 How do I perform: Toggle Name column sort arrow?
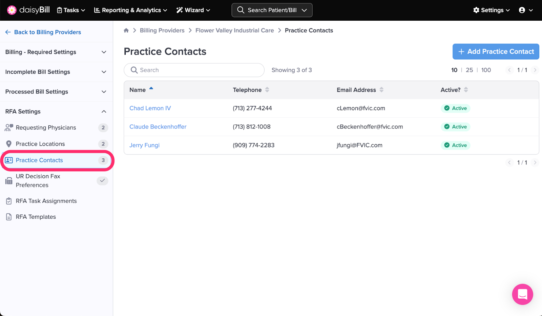(x=151, y=89)
